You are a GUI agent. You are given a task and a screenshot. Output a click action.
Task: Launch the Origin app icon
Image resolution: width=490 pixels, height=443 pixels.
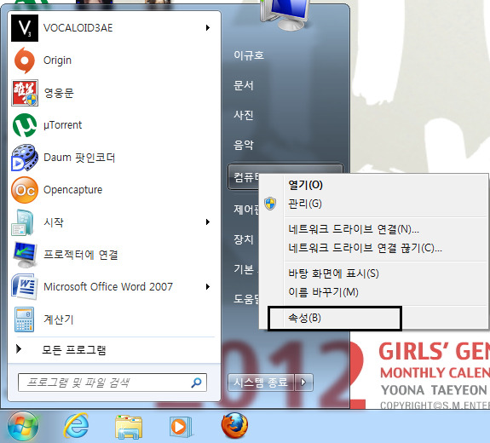pos(25,60)
